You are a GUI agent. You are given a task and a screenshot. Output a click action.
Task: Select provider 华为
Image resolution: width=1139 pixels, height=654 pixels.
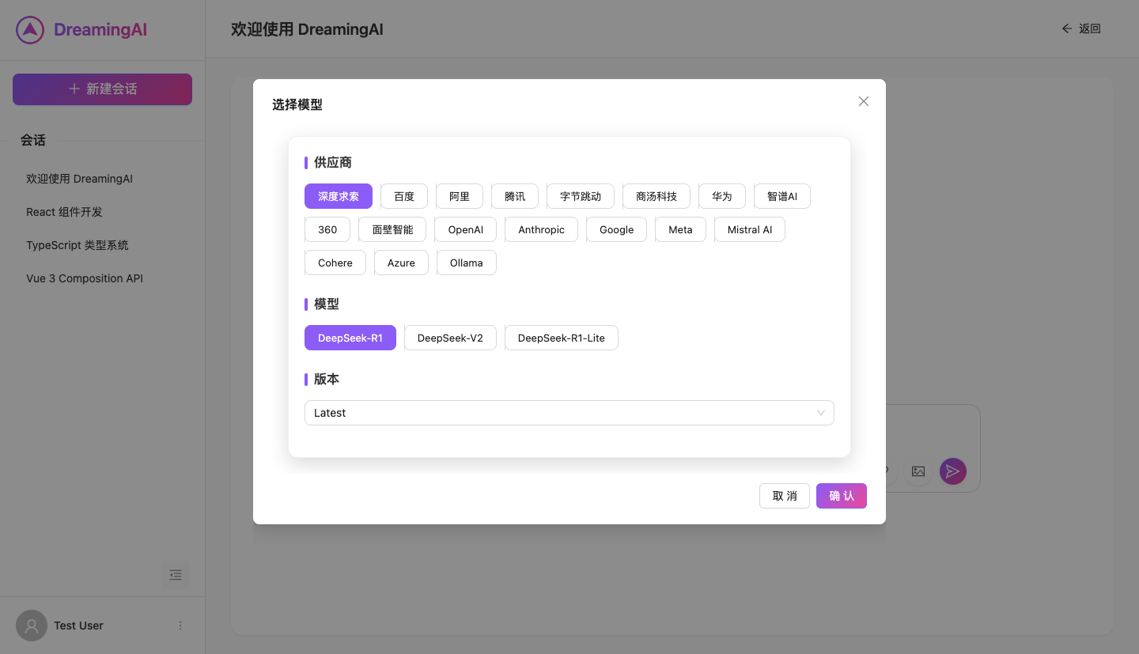click(722, 196)
